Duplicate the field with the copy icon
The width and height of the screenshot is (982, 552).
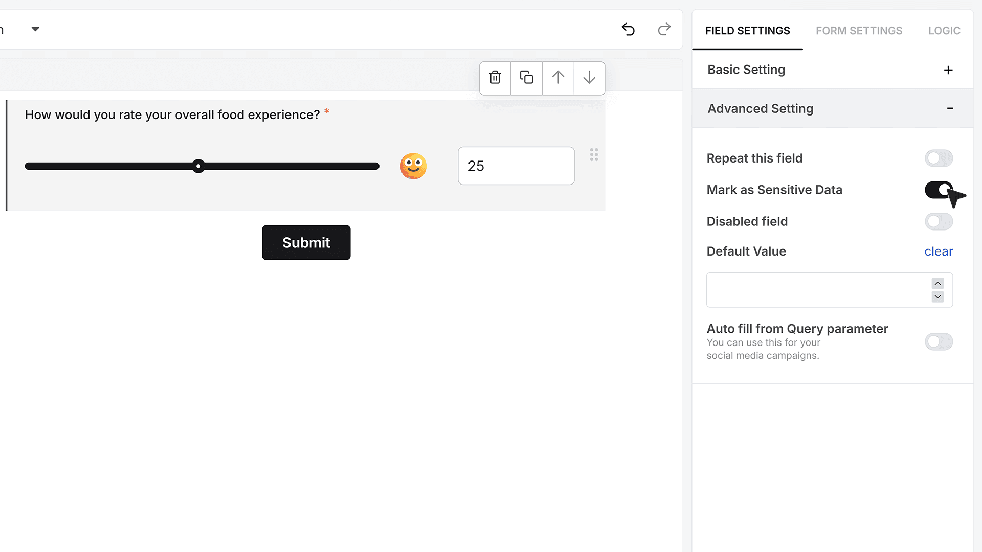tap(526, 78)
